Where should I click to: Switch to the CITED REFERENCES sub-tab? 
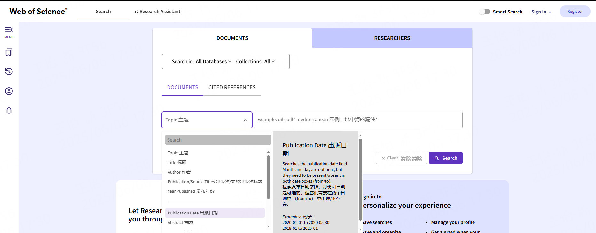pos(232,88)
